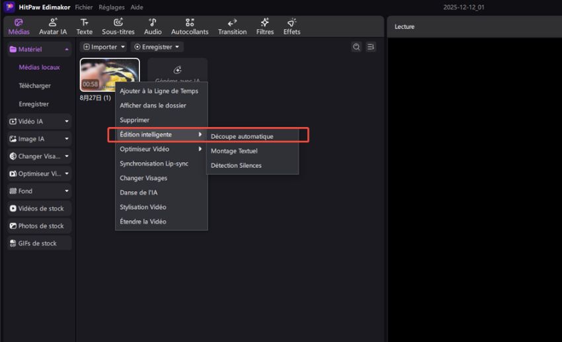
Task: Choose Détection Silences from submenu
Action: coord(236,165)
